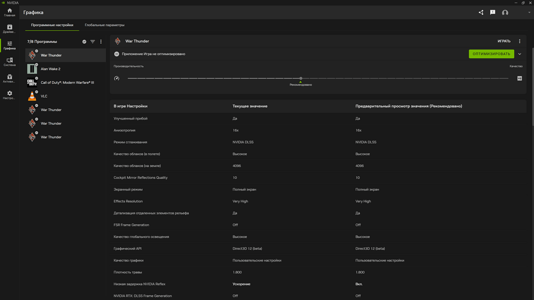The image size is (534, 300).
Task: Go to the Главная home section
Action: pyautogui.click(x=10, y=12)
